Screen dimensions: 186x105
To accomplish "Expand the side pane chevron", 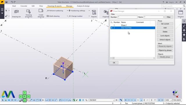I will (x=184, y=21).
